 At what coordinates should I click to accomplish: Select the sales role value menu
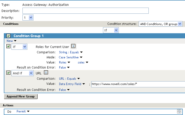point(83,62)
